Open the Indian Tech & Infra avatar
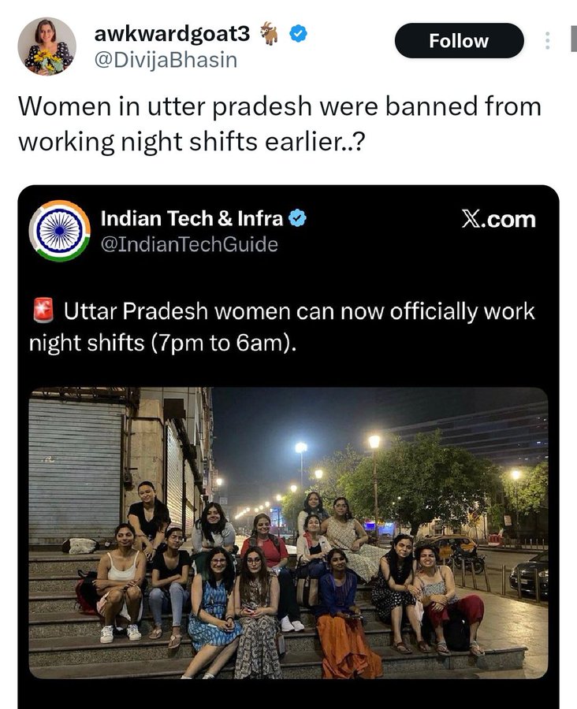The height and width of the screenshot is (709, 577). pyautogui.click(x=60, y=231)
